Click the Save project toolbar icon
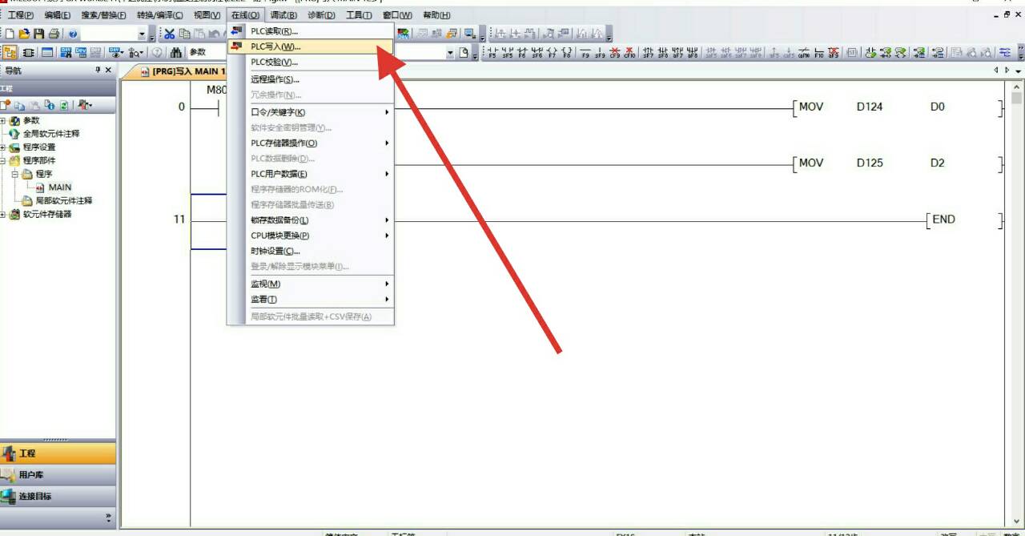 coord(38,34)
